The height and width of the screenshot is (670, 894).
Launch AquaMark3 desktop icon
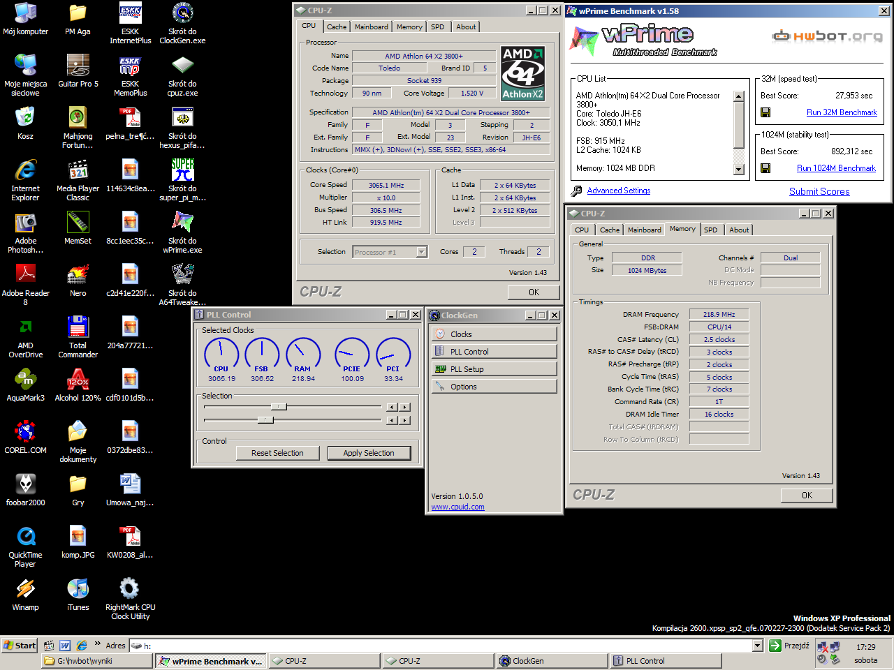(25, 385)
